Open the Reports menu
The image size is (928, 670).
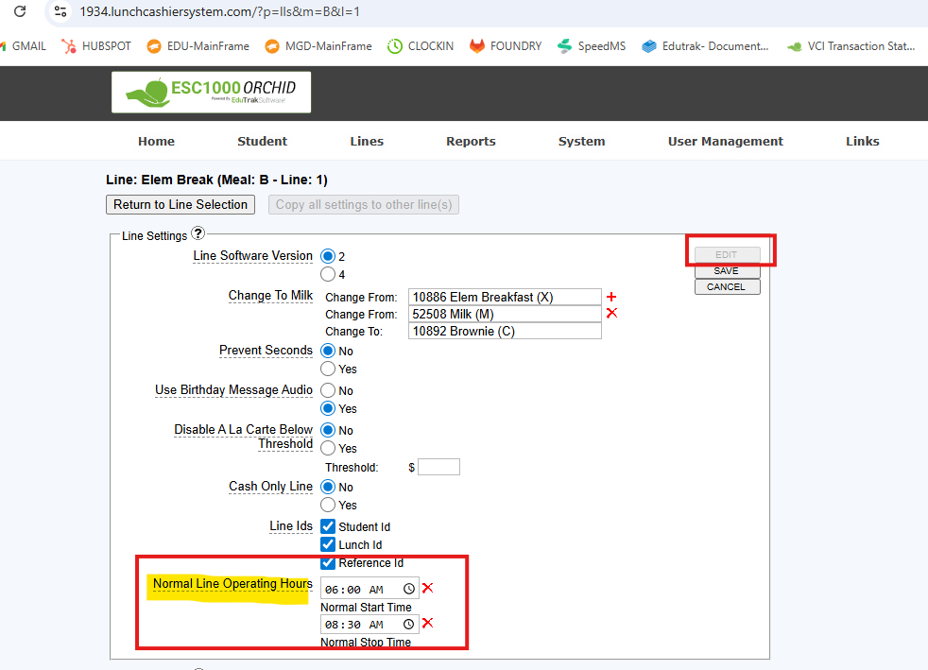(x=471, y=141)
